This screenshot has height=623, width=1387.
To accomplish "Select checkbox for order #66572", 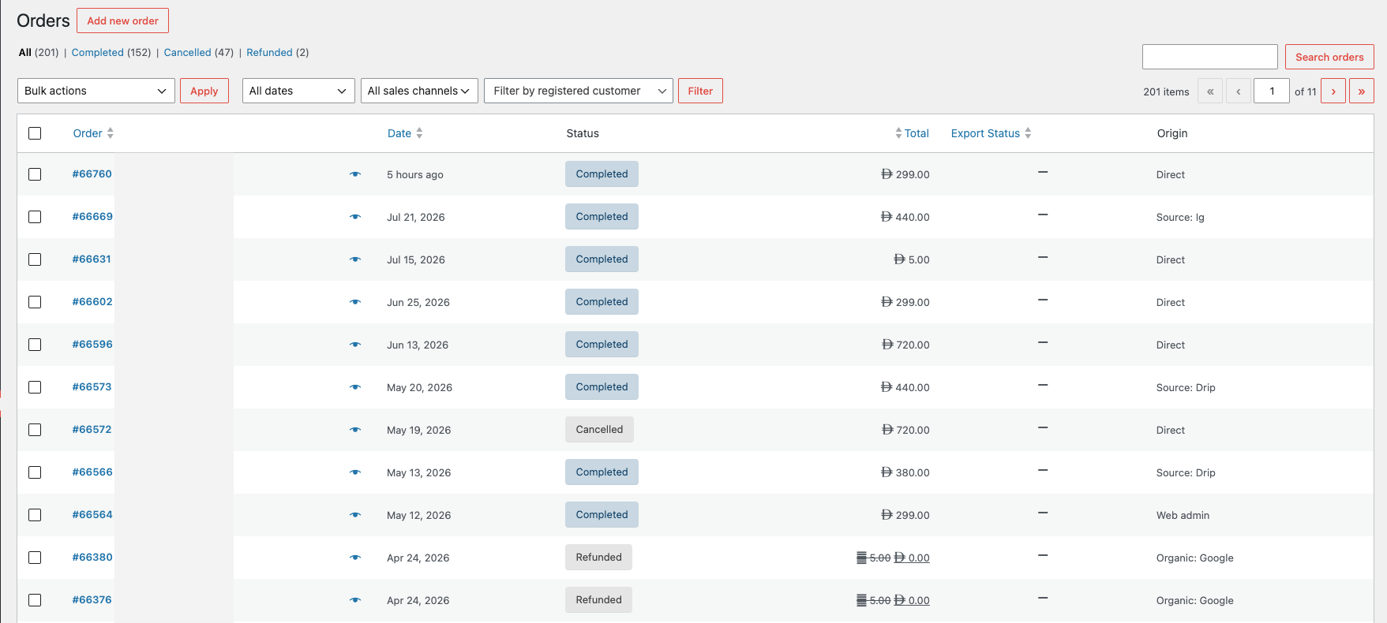I will (x=35, y=430).
